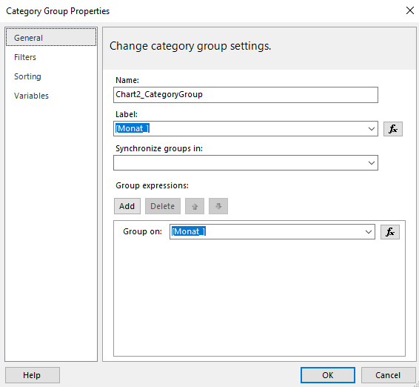Open expression editor for Group on field
The height and width of the screenshot is (387, 419).
[390, 232]
